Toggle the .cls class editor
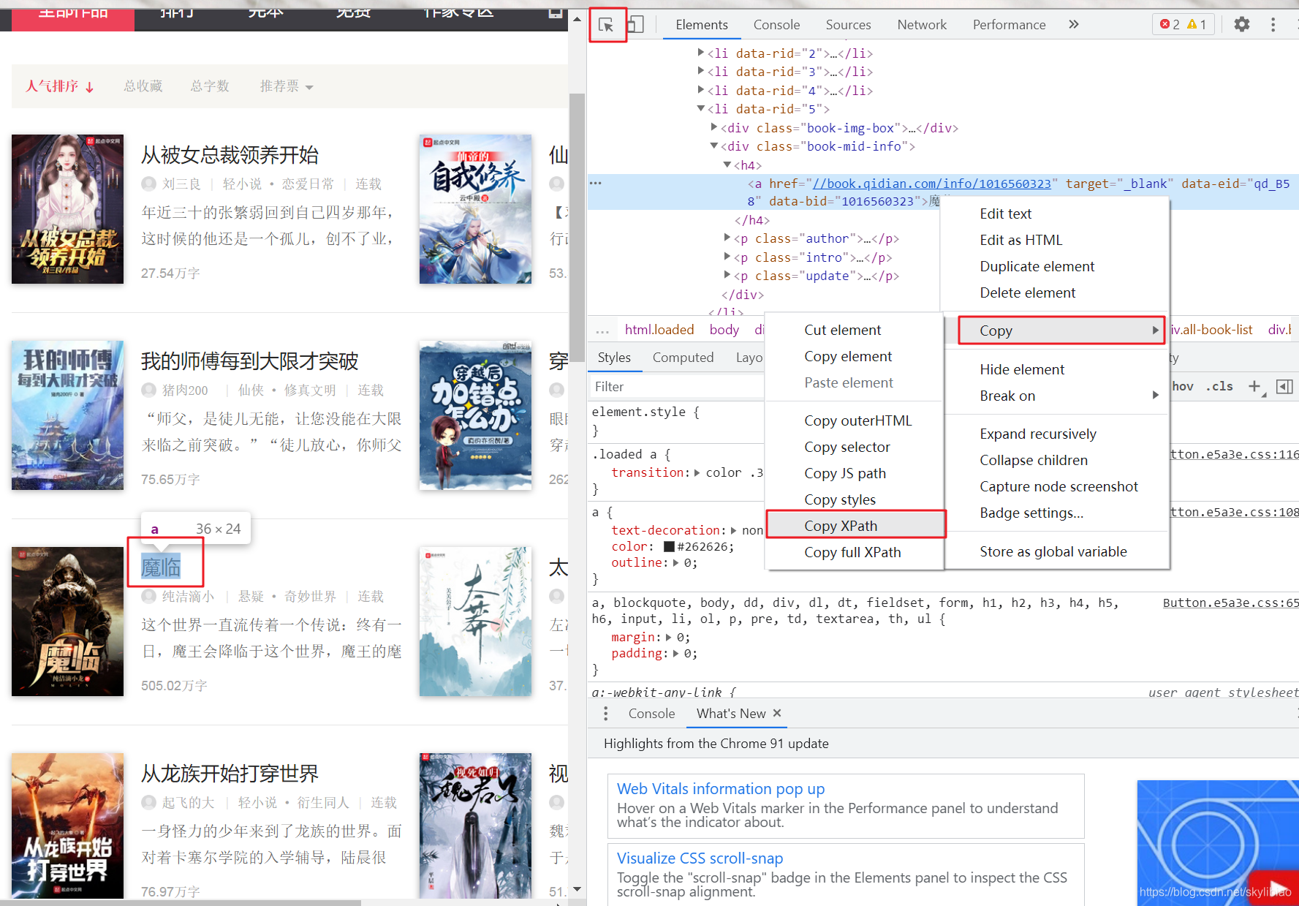The height and width of the screenshot is (906, 1299). pyautogui.click(x=1219, y=386)
